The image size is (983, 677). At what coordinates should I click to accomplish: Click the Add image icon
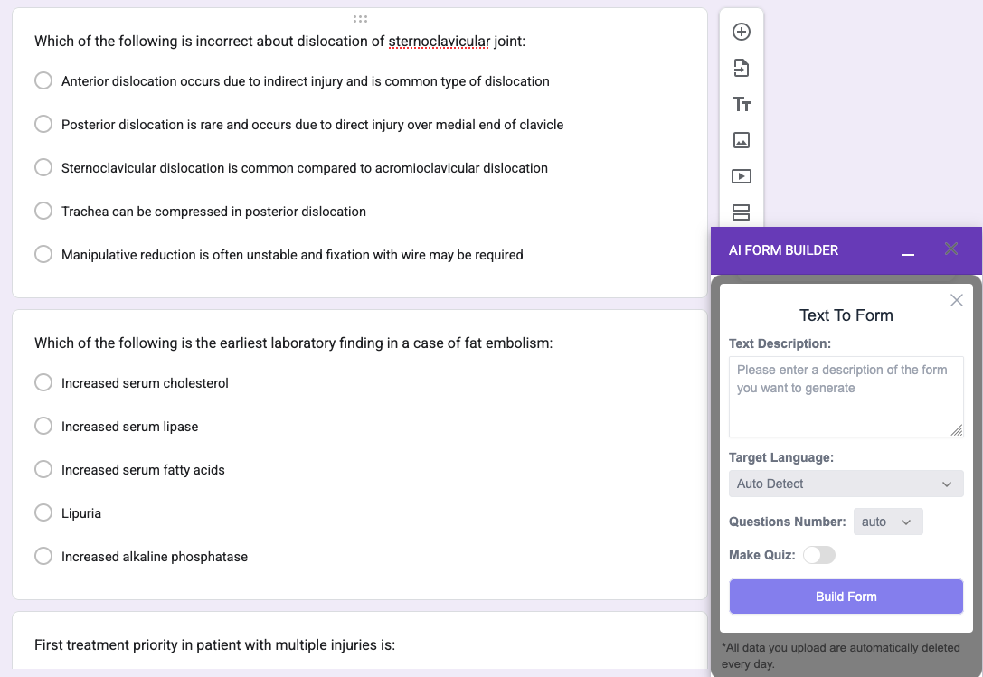741,140
